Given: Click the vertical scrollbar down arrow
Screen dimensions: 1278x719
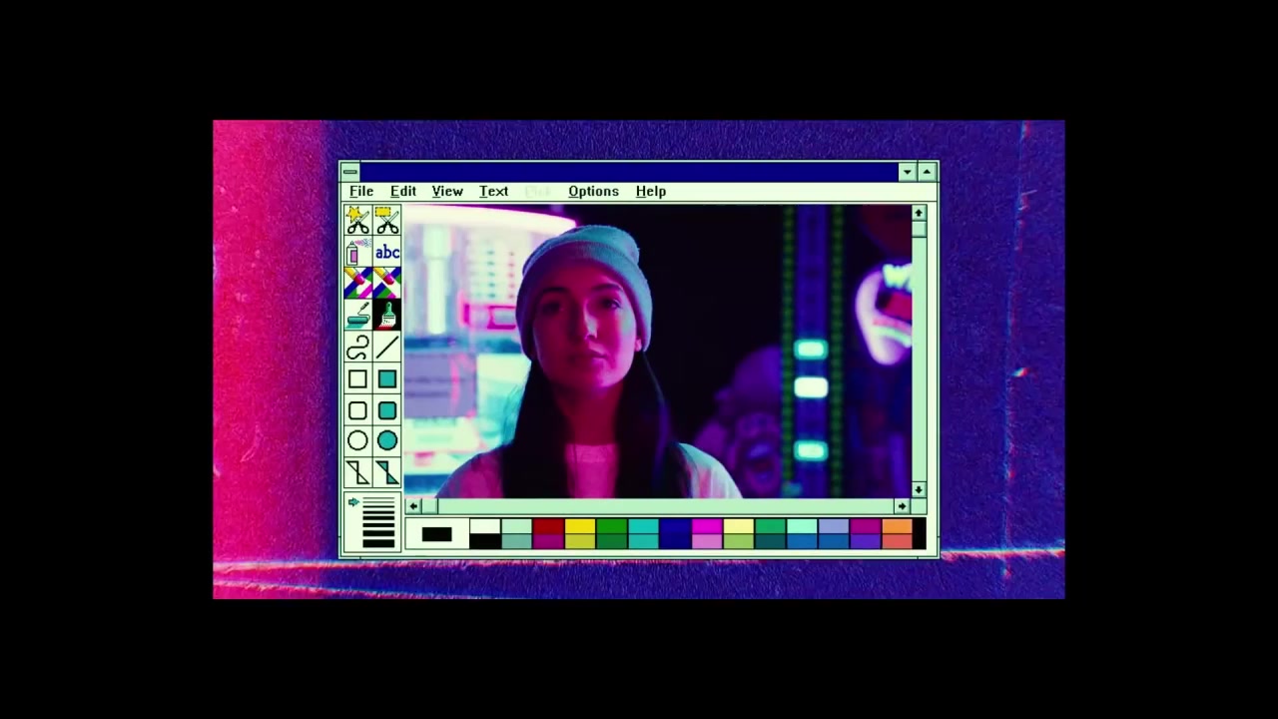Looking at the screenshot, I should pos(919,489).
